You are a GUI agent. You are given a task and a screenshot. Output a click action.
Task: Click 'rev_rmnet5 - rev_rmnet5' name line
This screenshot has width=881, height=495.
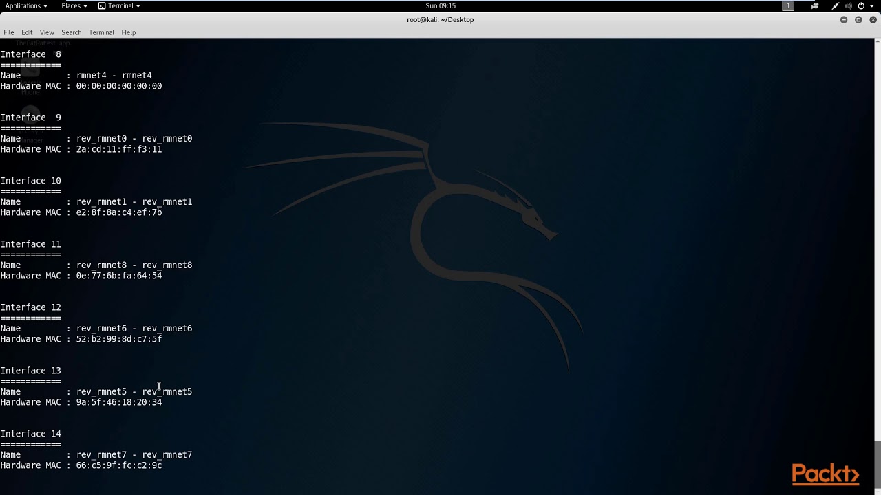tap(134, 392)
